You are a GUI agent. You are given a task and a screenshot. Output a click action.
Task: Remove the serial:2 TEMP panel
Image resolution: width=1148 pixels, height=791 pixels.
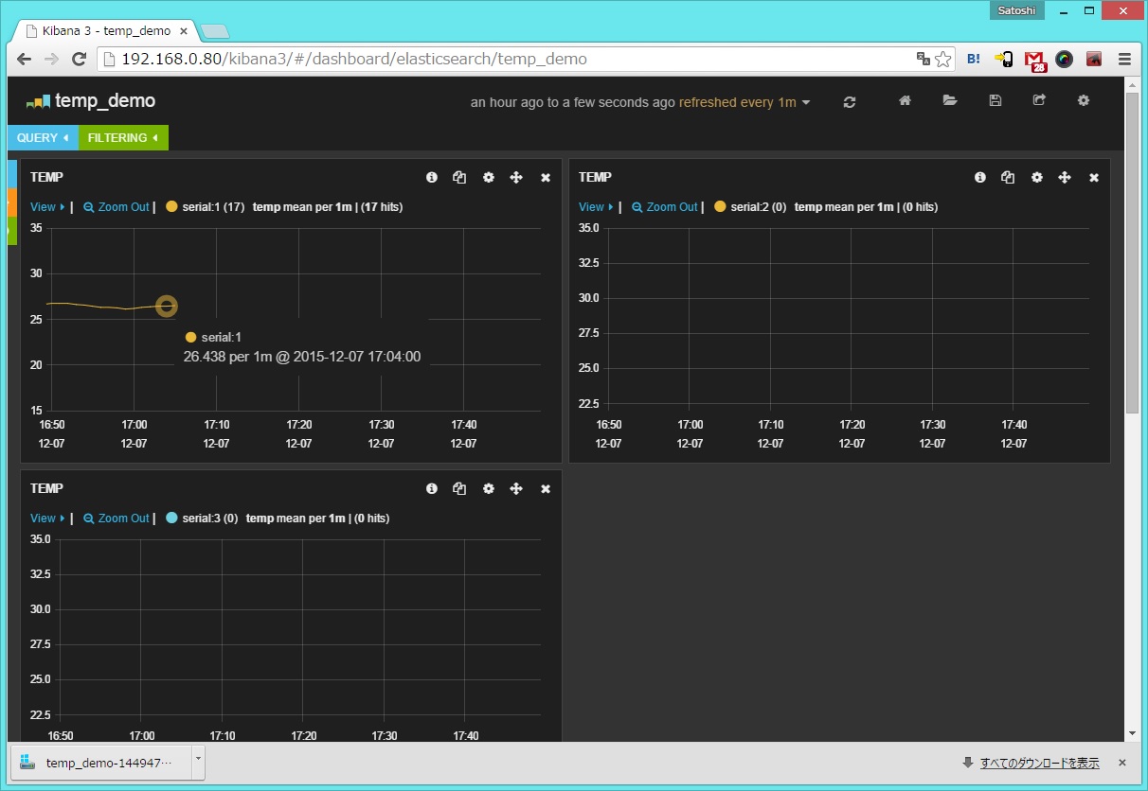click(1094, 178)
